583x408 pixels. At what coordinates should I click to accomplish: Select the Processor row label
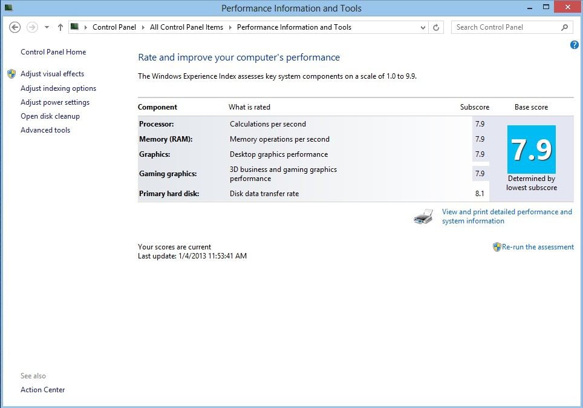tap(156, 124)
